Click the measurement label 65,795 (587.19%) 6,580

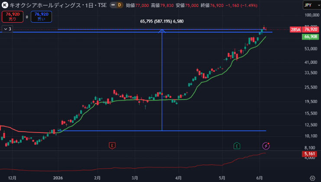pyautogui.click(x=162, y=21)
